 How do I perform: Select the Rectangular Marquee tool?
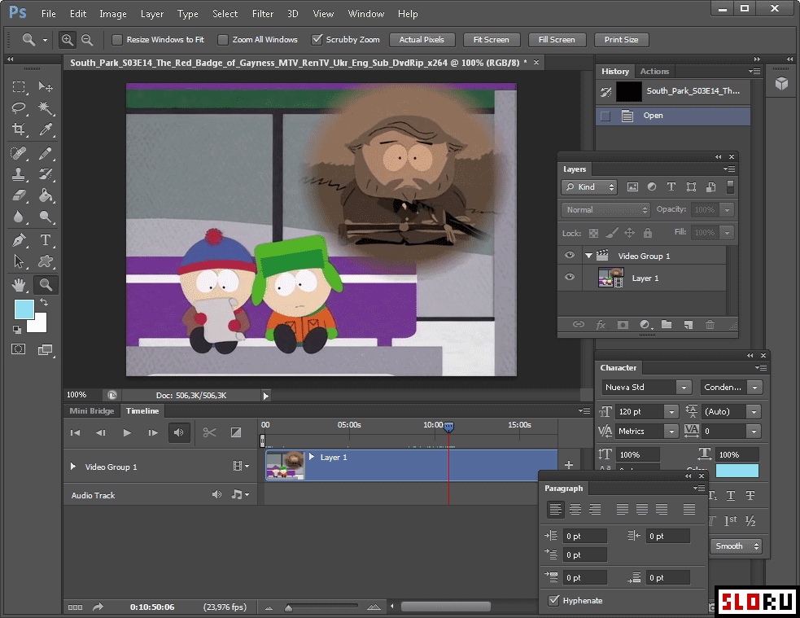pyautogui.click(x=19, y=87)
